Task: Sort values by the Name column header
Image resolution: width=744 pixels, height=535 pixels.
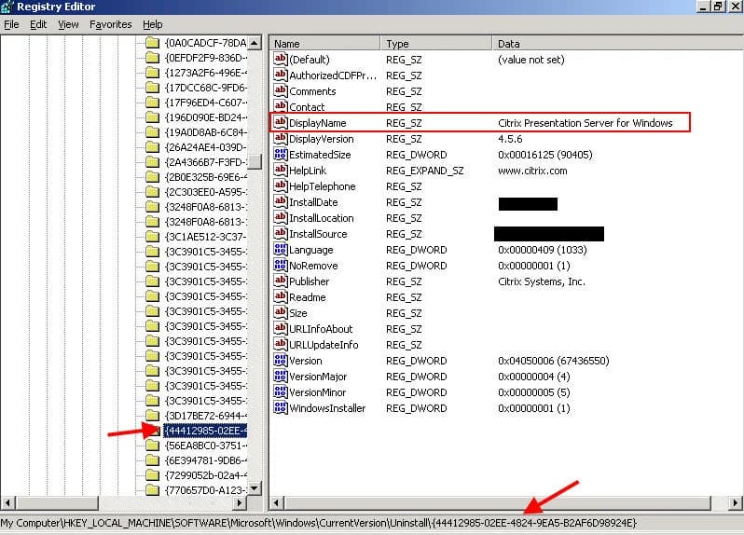Action: pyautogui.click(x=325, y=44)
